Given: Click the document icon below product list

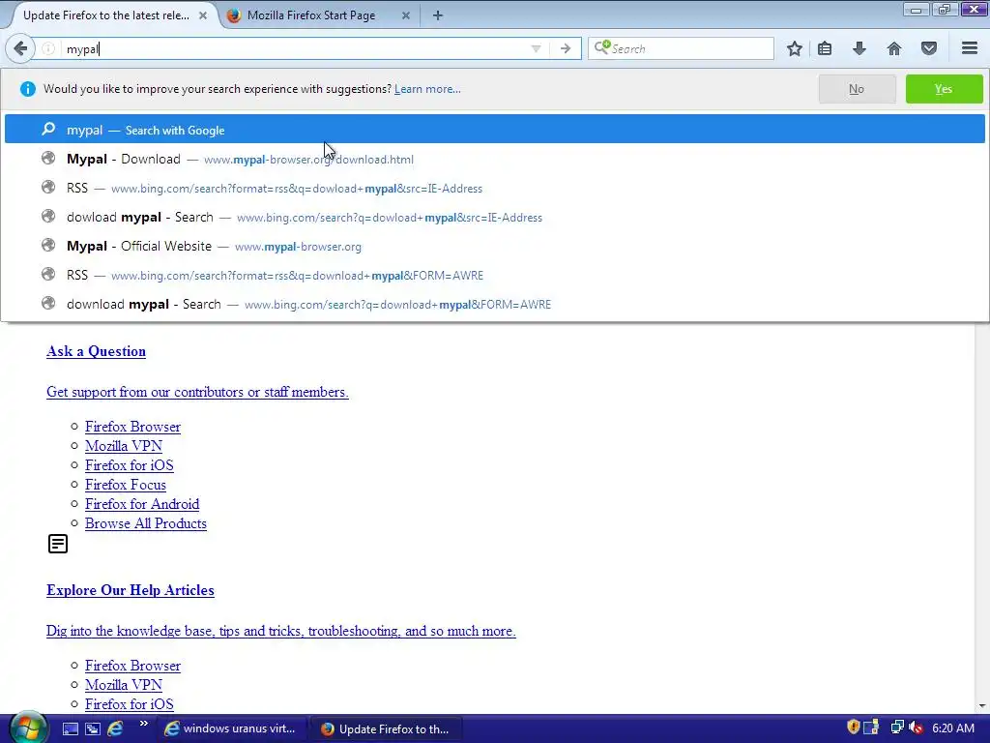Looking at the screenshot, I should pyautogui.click(x=58, y=544).
